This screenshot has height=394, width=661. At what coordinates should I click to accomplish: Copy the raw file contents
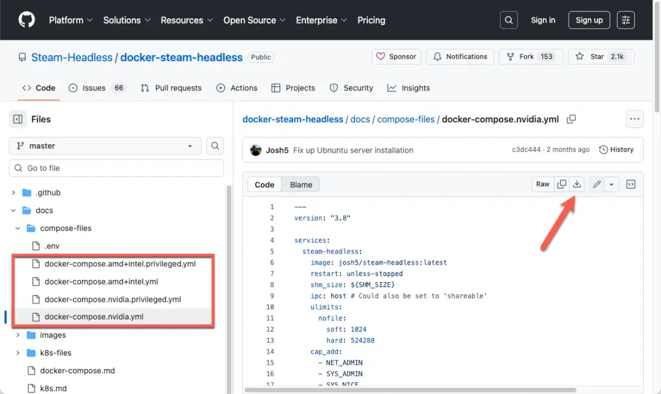pyautogui.click(x=562, y=184)
